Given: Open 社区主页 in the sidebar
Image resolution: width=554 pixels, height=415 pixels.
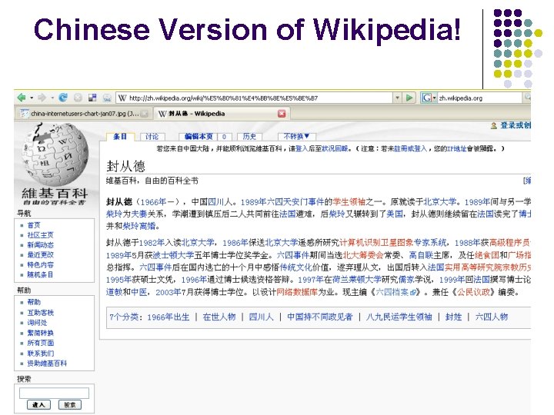Looking at the screenshot, I should tap(40, 234).
